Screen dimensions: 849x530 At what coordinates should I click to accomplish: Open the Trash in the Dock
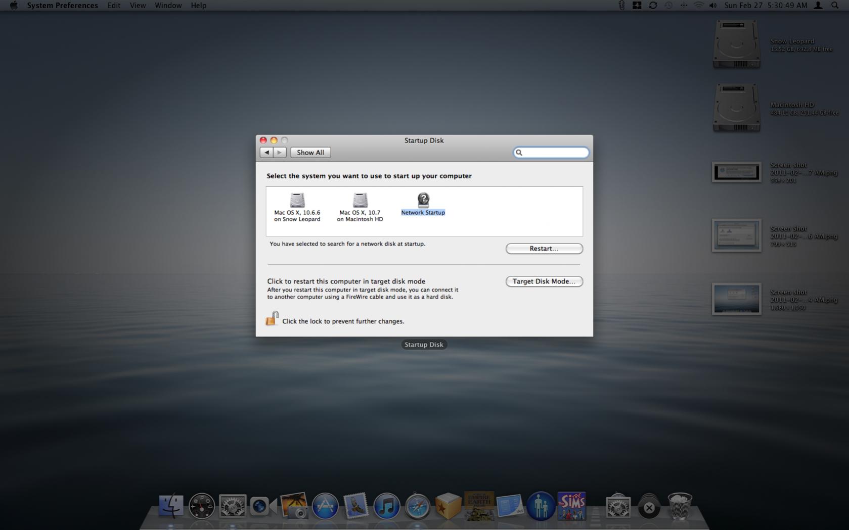point(680,506)
